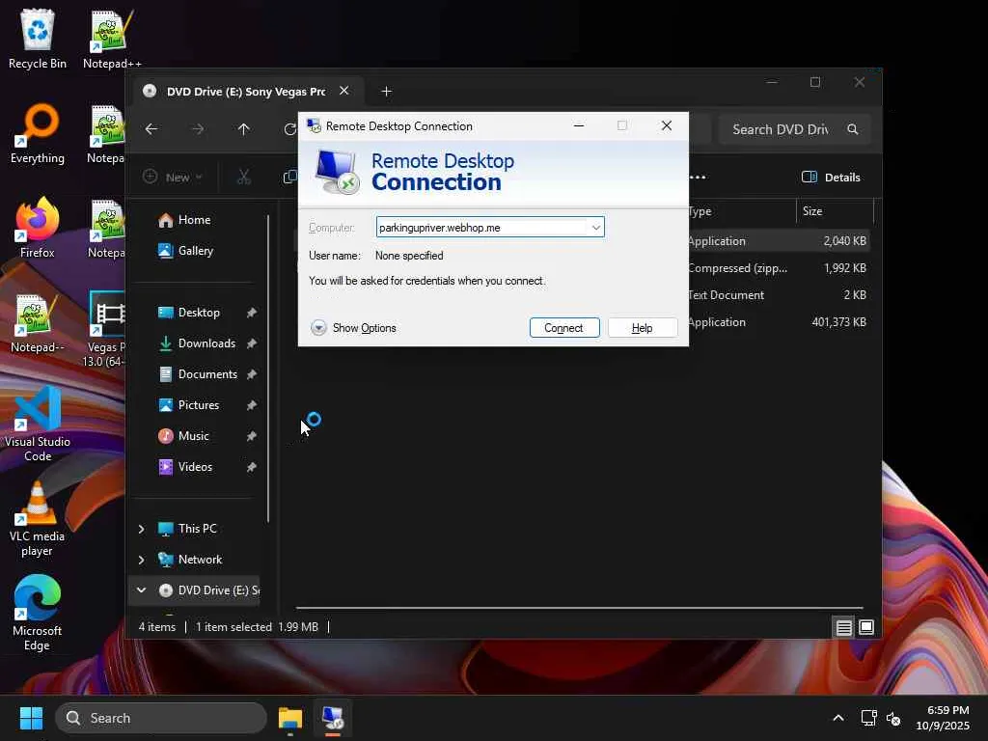Launch VLC media player desktop shortcut

(x=38, y=518)
